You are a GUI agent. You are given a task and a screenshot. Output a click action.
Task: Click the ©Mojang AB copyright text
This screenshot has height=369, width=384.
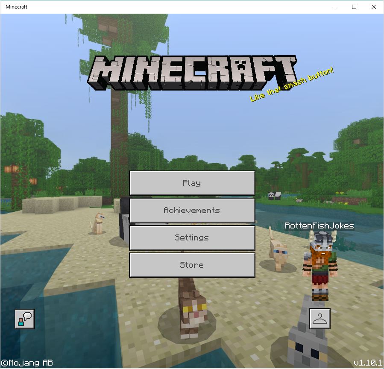point(27,363)
